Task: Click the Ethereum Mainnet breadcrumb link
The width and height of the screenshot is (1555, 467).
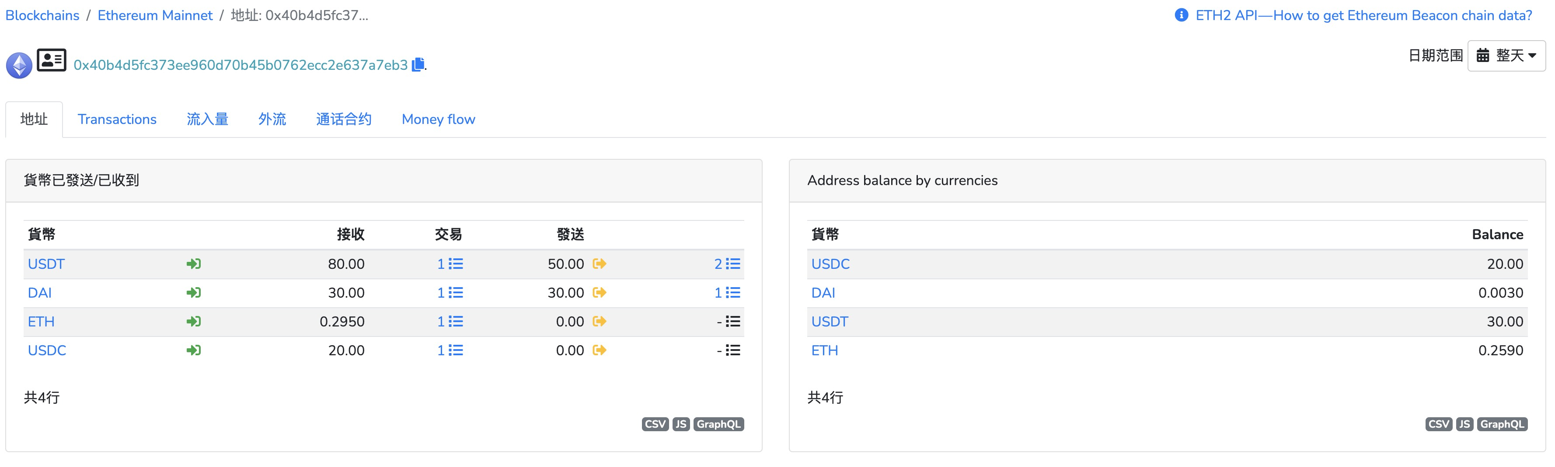Action: coord(155,15)
